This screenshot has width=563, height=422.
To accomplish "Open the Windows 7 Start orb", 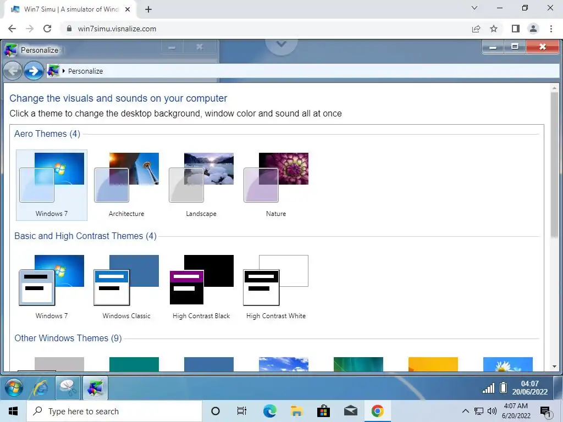I will pos(14,388).
